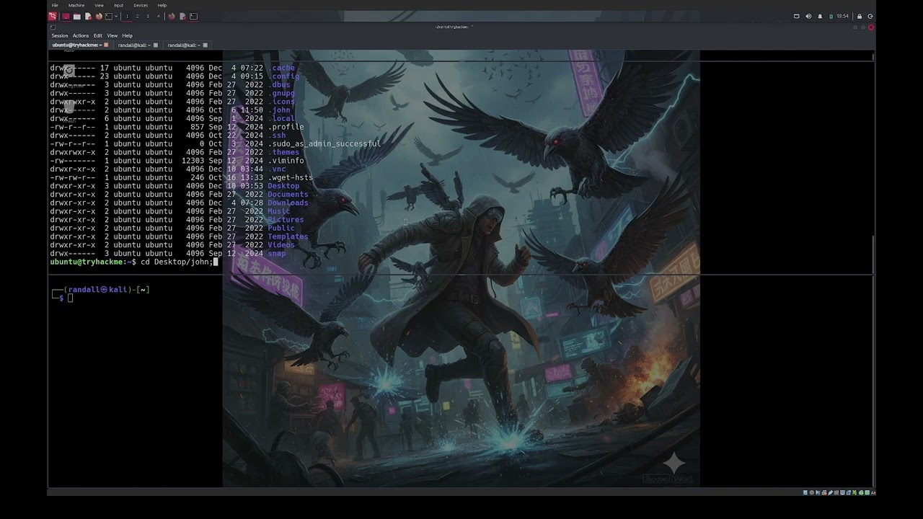Launch the text editor from panel launcher
923x519 pixels.
[x=88, y=16]
